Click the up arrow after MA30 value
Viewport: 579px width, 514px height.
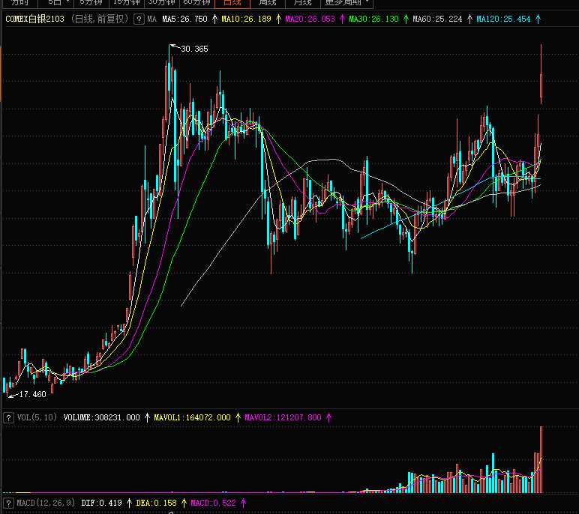pyautogui.click(x=406, y=19)
